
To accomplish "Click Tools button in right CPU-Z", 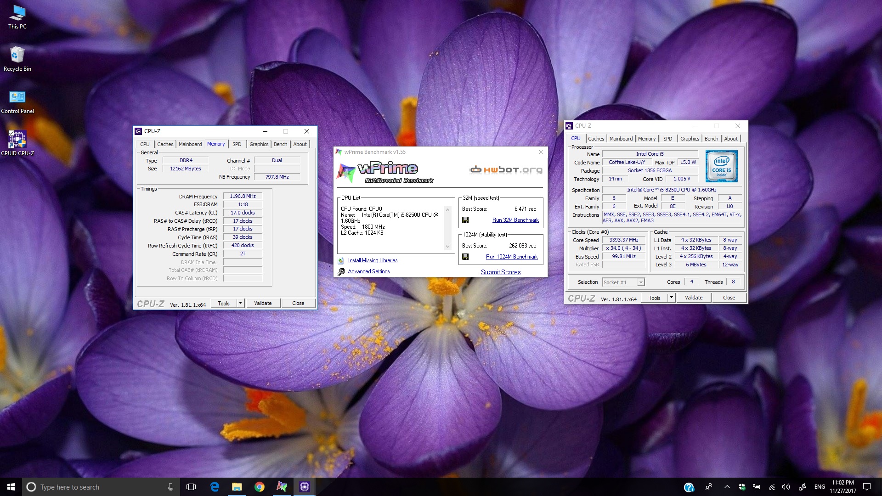I will 655,298.
